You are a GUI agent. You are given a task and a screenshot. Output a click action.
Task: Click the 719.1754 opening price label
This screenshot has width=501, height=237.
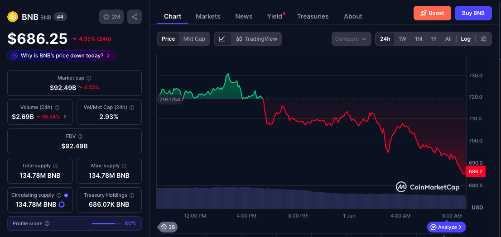[x=170, y=100]
